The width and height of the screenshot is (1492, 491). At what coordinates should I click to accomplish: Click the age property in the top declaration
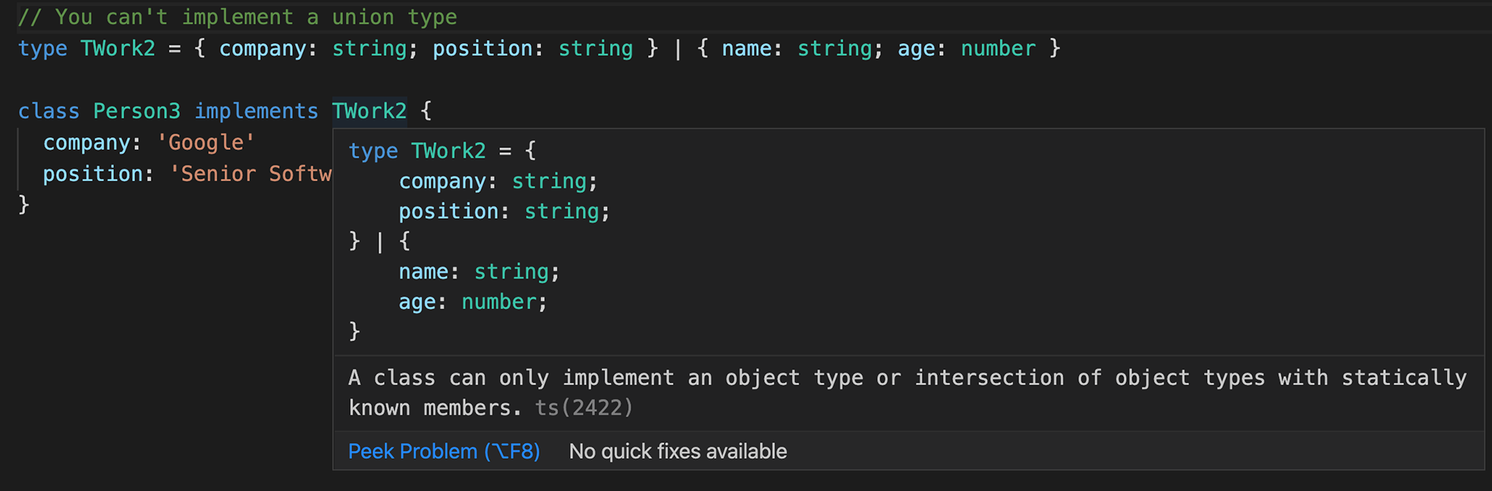click(916, 49)
